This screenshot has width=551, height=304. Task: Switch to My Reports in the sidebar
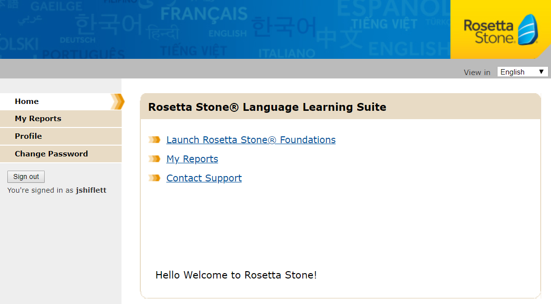38,119
